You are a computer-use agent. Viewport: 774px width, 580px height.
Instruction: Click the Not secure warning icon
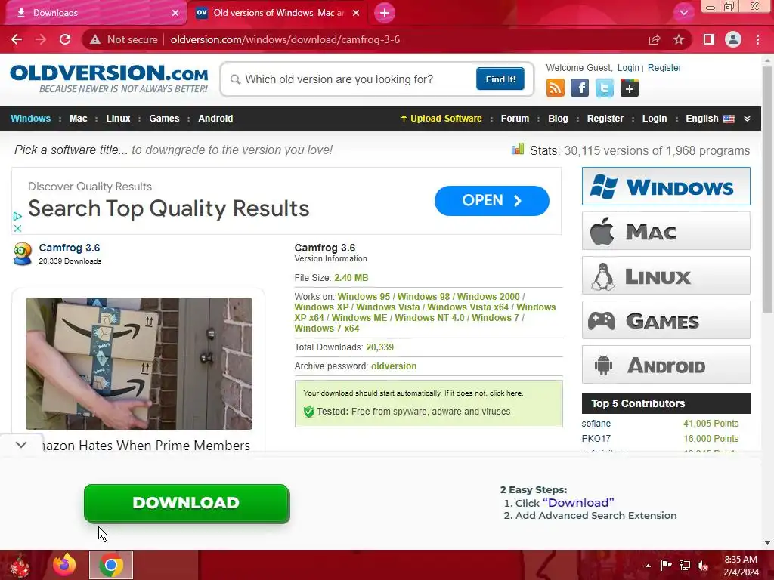95,39
